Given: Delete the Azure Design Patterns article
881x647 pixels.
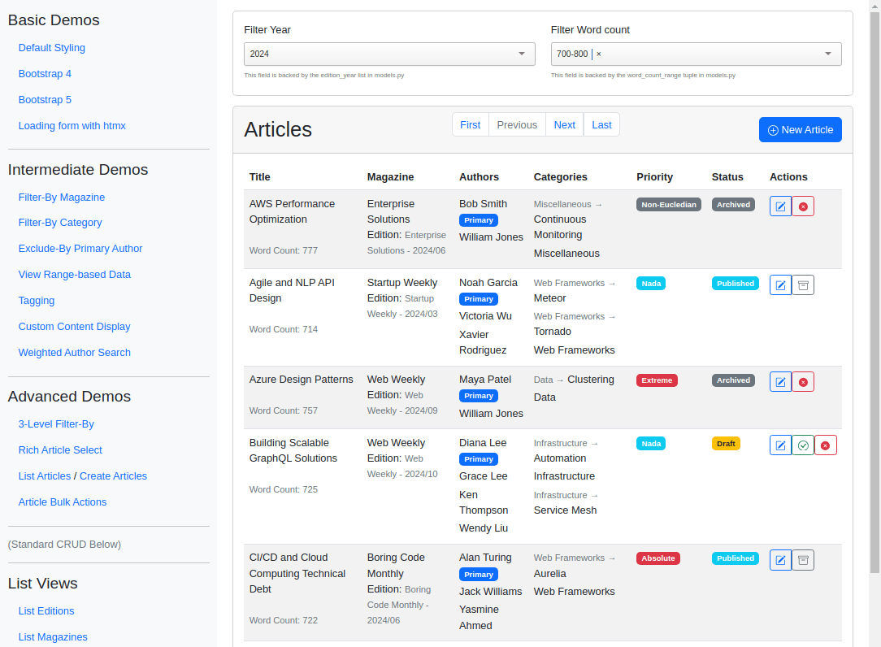Looking at the screenshot, I should pos(803,381).
